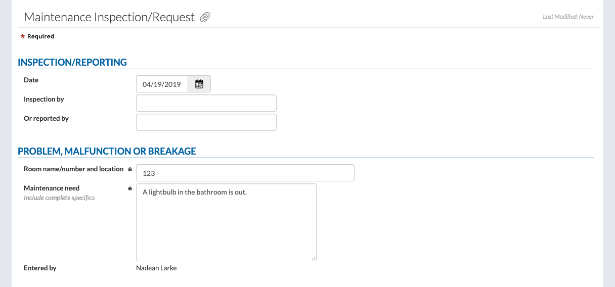Select the INSPECTION/REPORTING section heading
615x287 pixels.
click(x=72, y=63)
